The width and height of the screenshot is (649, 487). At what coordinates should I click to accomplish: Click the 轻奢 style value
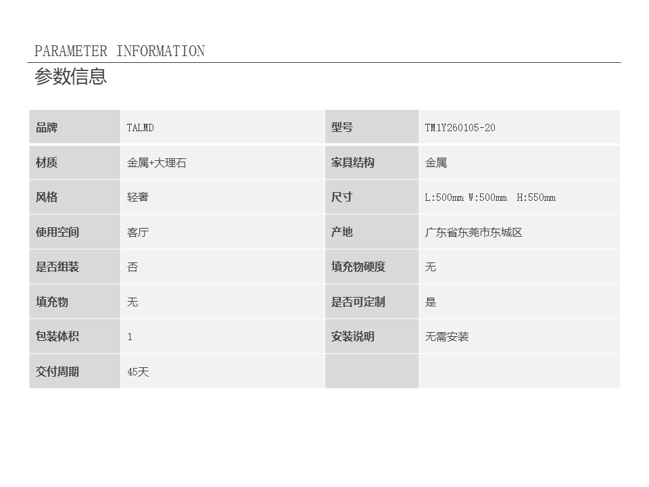(138, 198)
